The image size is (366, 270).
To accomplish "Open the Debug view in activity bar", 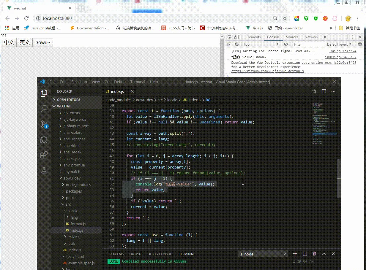I will (x=44, y=139).
